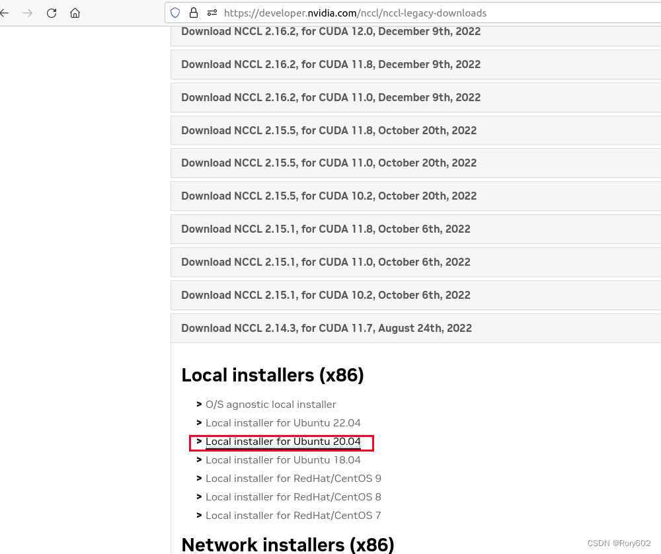Expand the NCCL 2.15.1 for CUDA 11.0 section
The width and height of the screenshot is (661, 554).
[324, 262]
